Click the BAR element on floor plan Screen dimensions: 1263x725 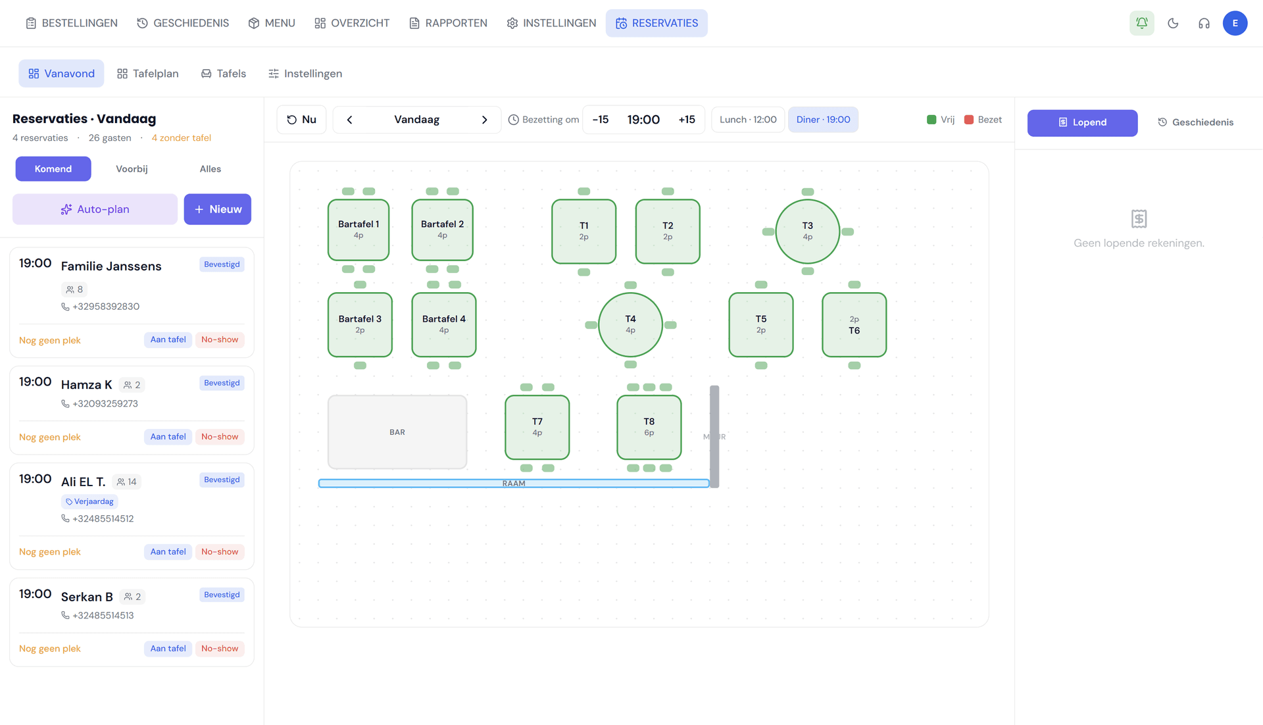coord(397,432)
